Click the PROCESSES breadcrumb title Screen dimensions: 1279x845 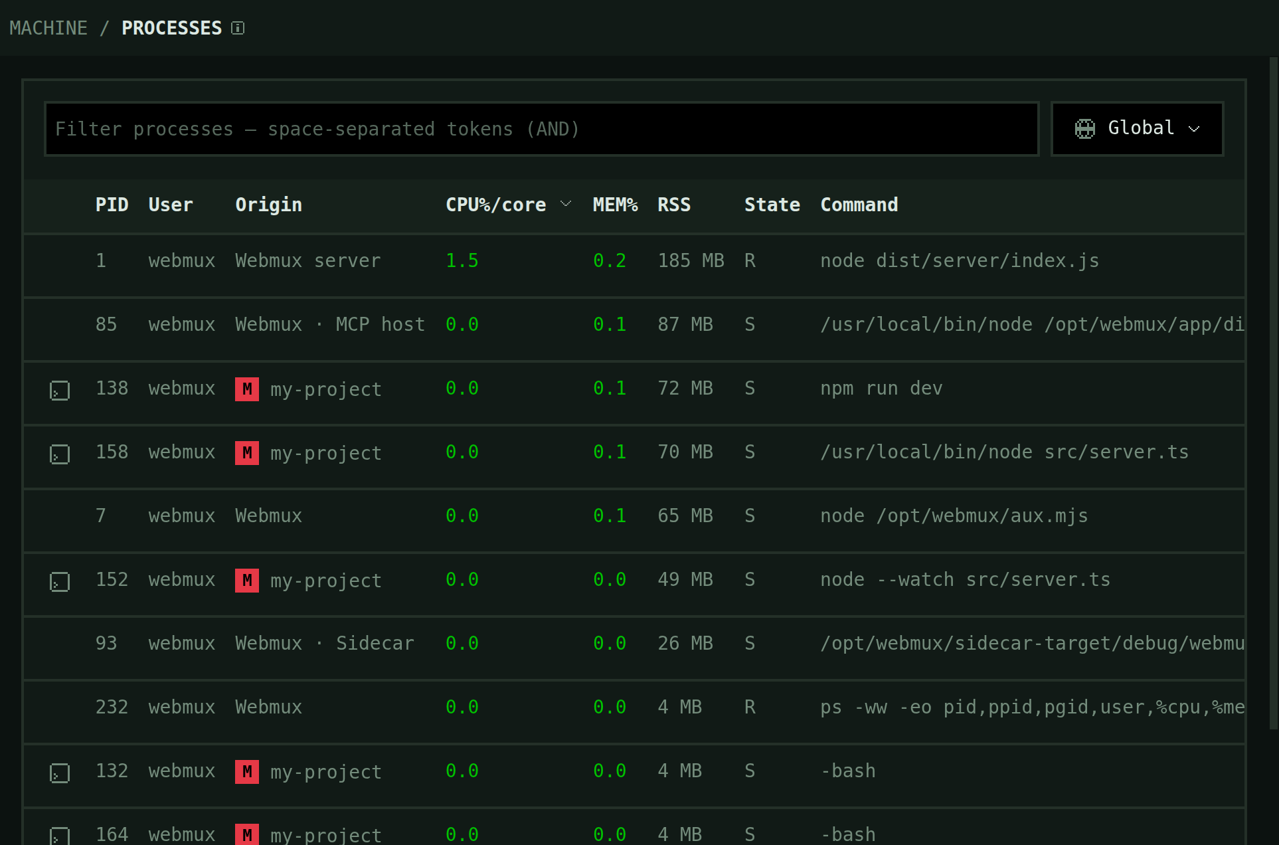click(171, 28)
